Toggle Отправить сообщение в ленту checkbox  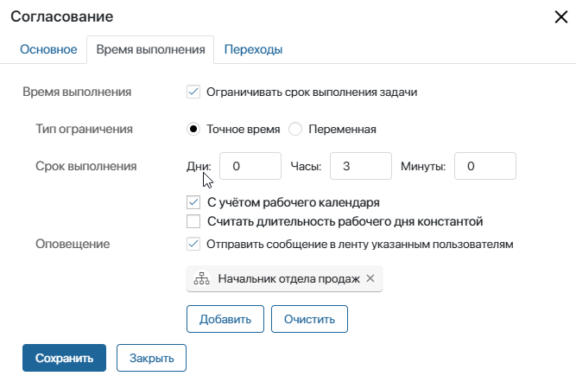click(x=193, y=244)
